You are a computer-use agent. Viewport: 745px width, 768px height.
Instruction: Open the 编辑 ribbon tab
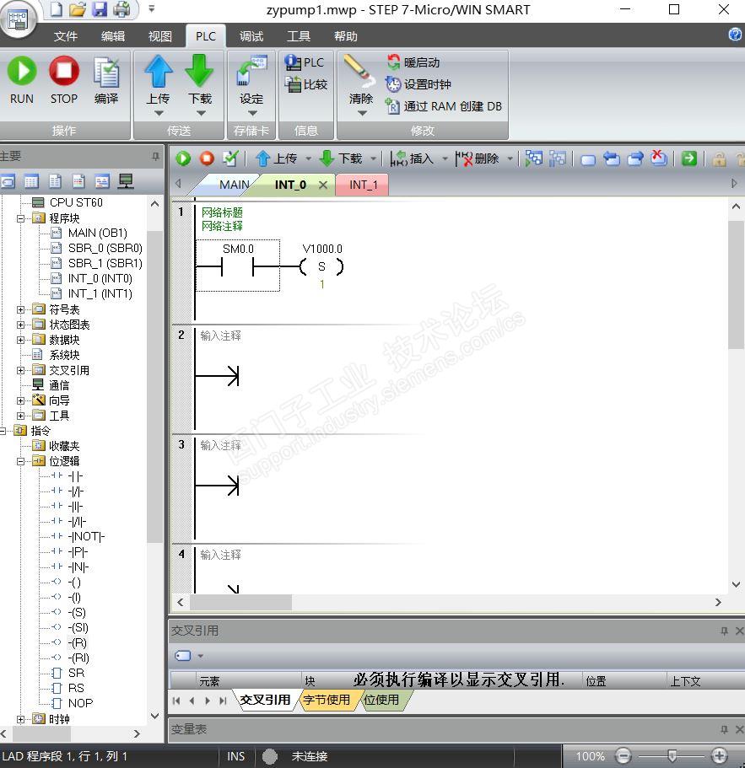tap(113, 36)
